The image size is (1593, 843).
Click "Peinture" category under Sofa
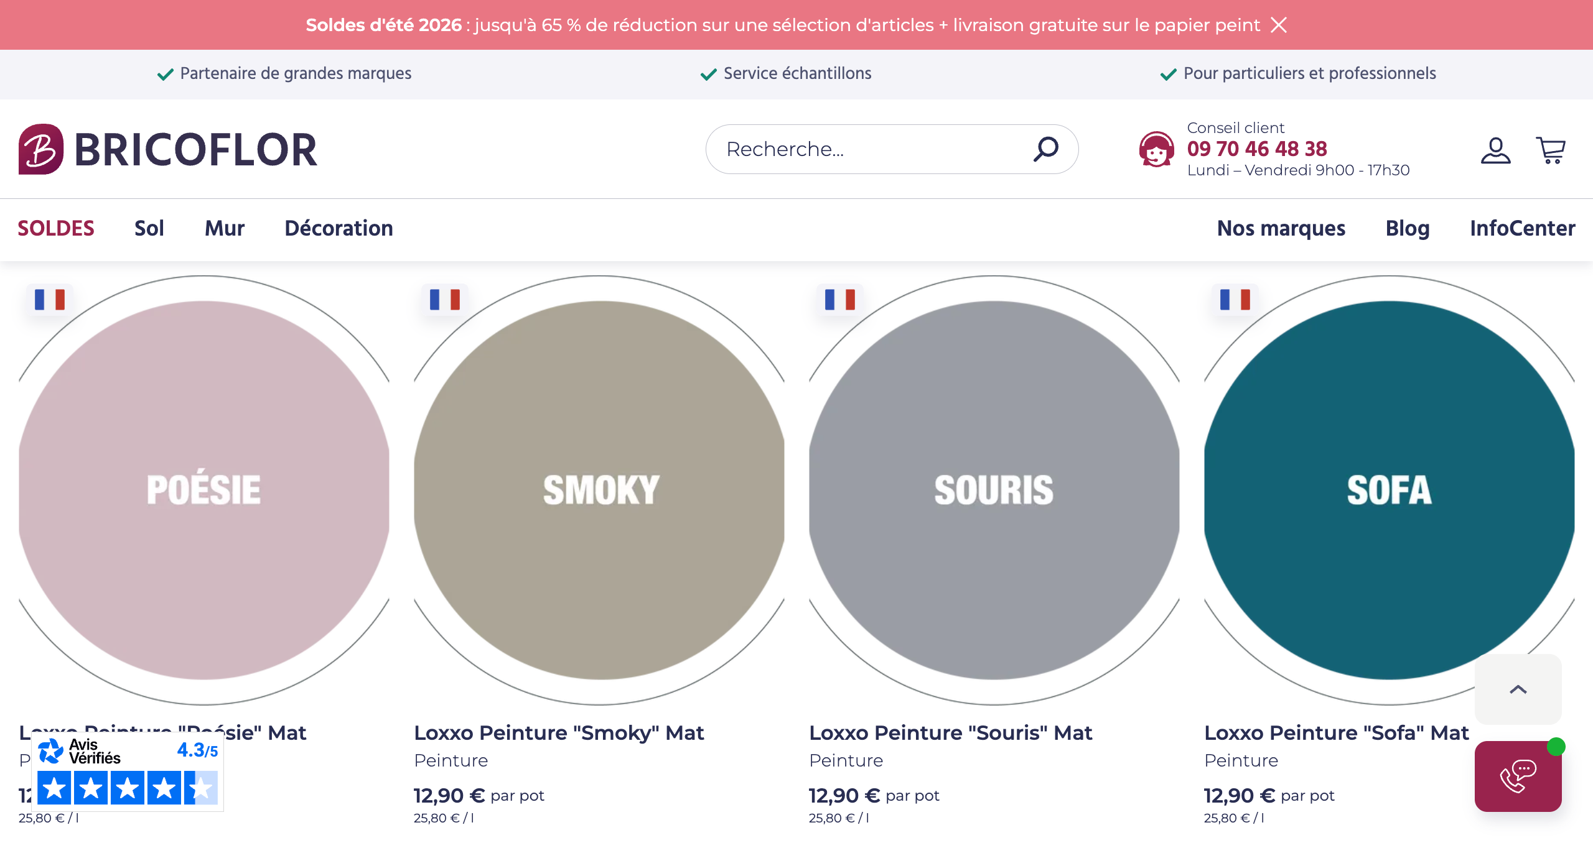point(1241,760)
